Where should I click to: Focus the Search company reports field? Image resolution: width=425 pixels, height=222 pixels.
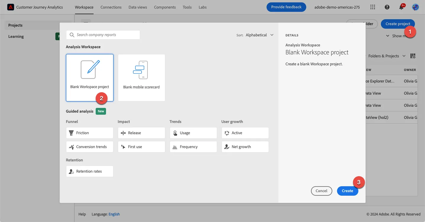click(x=103, y=35)
